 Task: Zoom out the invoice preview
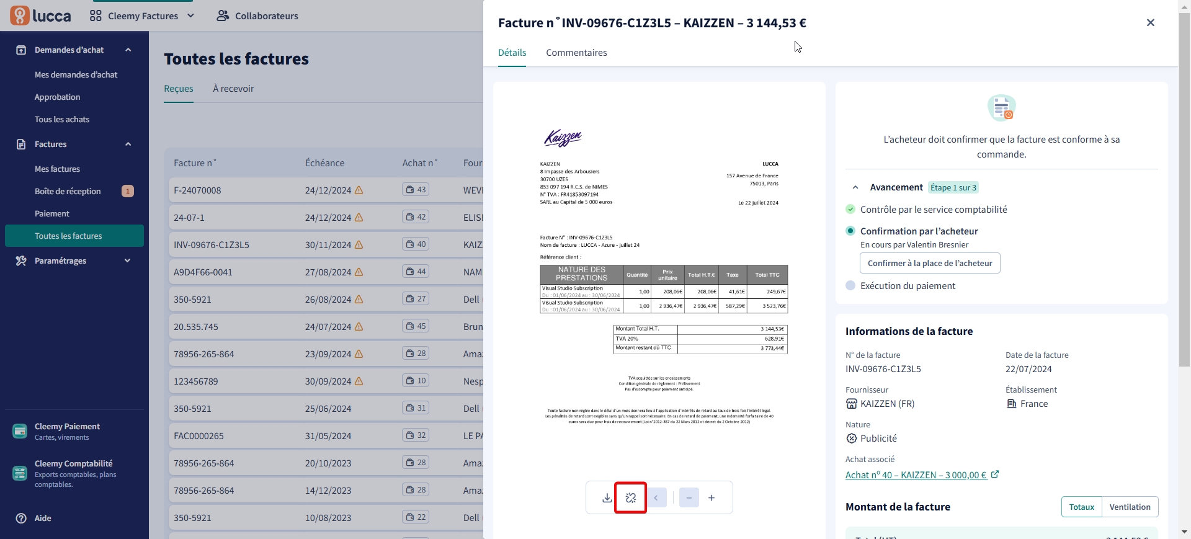click(x=689, y=497)
